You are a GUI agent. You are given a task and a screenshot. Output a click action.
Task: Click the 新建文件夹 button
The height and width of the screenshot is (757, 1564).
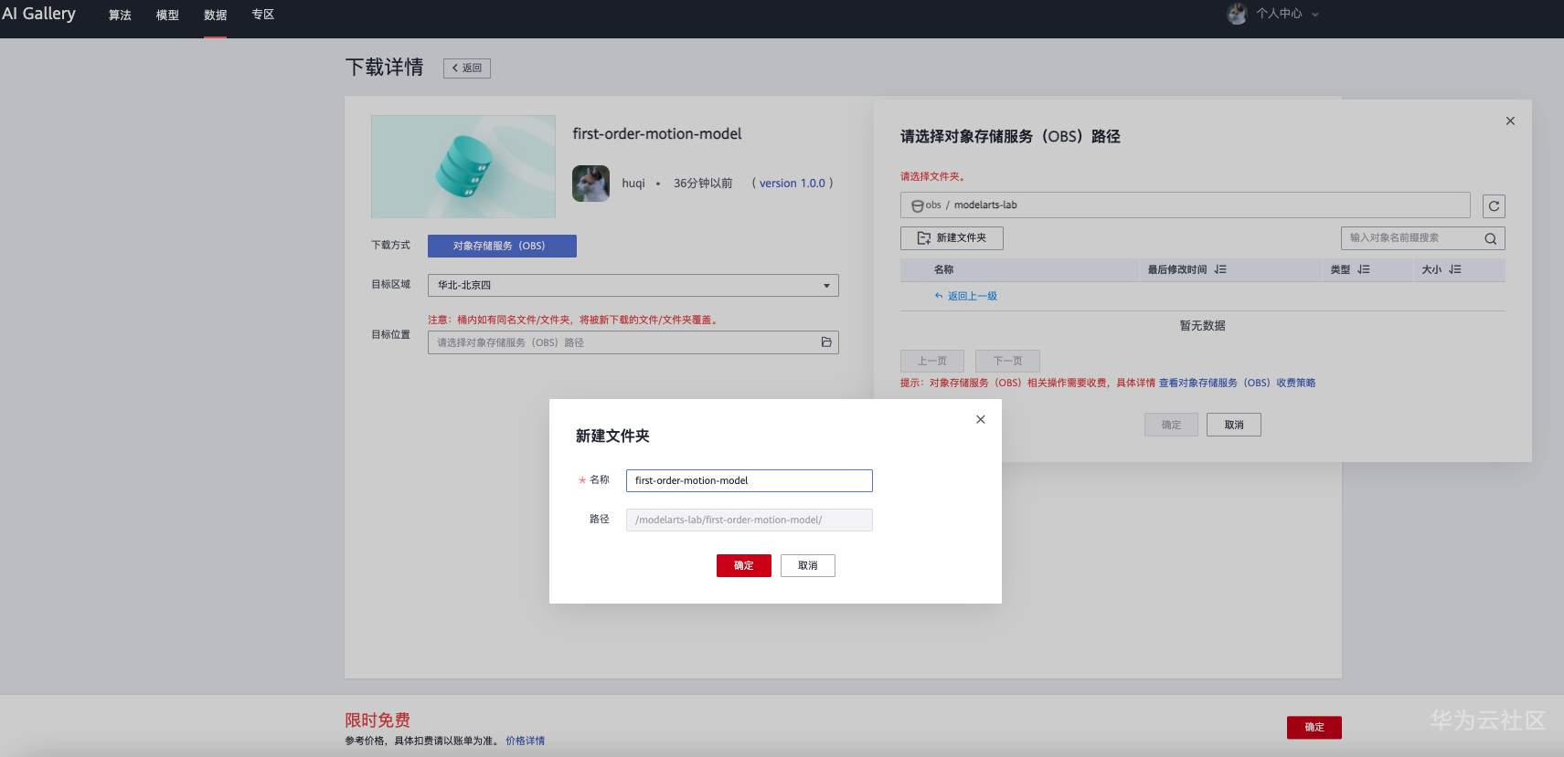(x=952, y=238)
